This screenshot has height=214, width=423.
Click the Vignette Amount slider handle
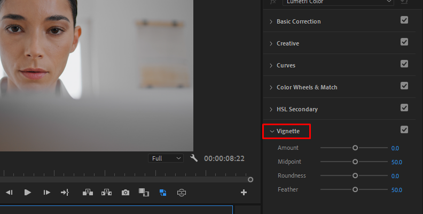tap(355, 148)
